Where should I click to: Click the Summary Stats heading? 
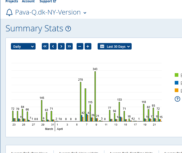click(34, 29)
